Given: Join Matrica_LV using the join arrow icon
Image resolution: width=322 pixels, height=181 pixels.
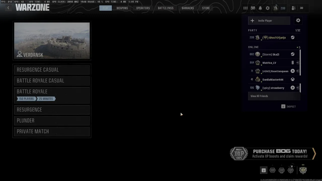Looking at the screenshot, I should click(298, 63).
